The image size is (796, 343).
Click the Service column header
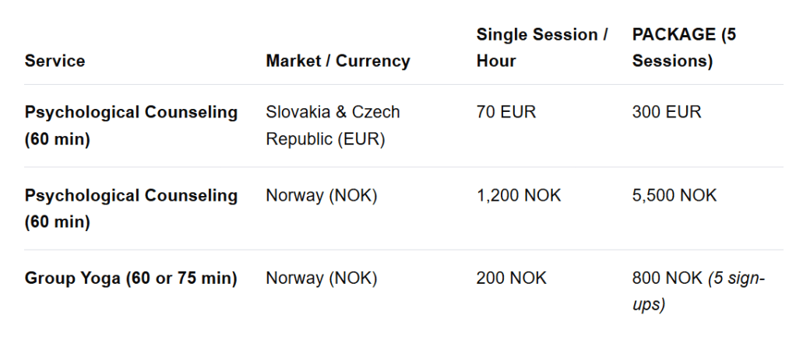[55, 61]
